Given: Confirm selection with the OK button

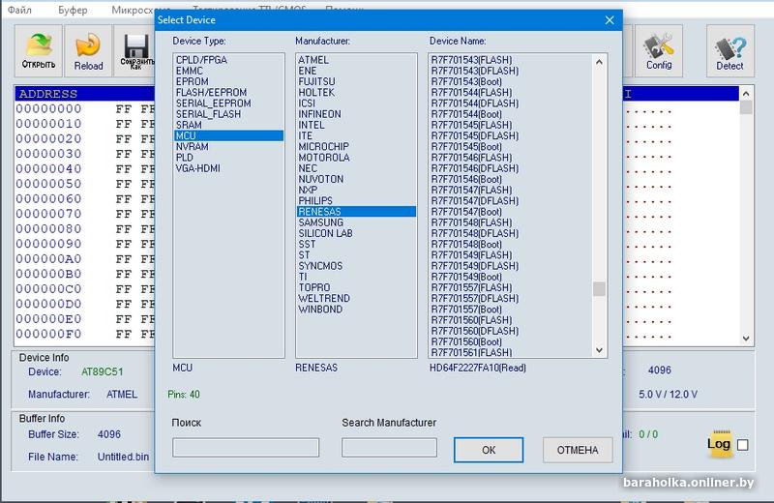Looking at the screenshot, I should coord(489,450).
